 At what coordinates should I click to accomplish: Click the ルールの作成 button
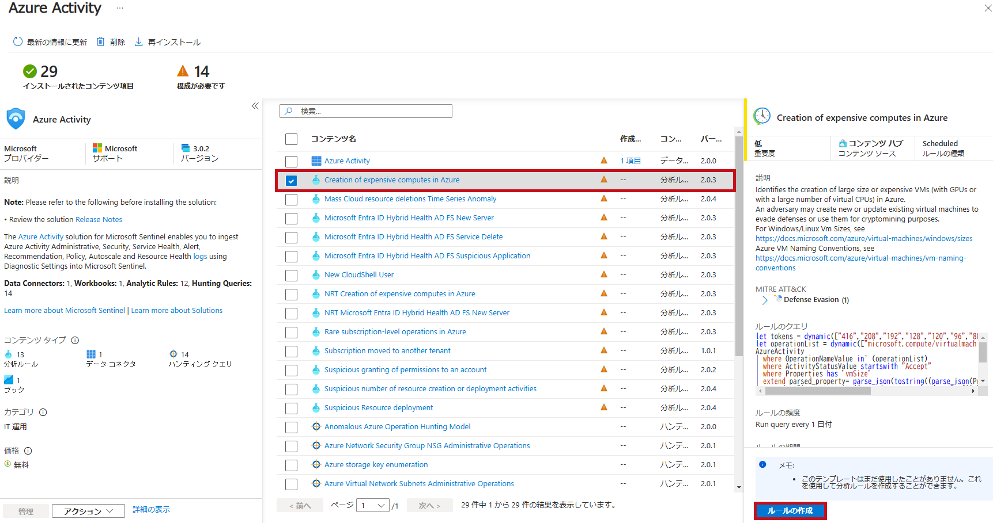(790, 510)
